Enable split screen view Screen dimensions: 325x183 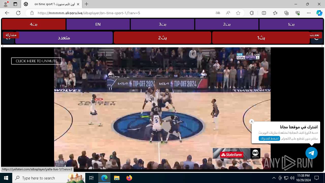(x=264, y=13)
